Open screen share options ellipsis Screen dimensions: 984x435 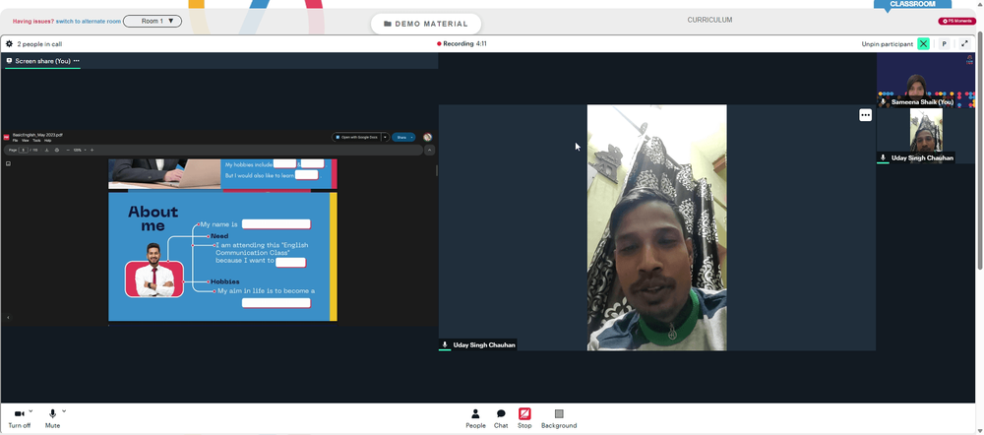point(77,61)
